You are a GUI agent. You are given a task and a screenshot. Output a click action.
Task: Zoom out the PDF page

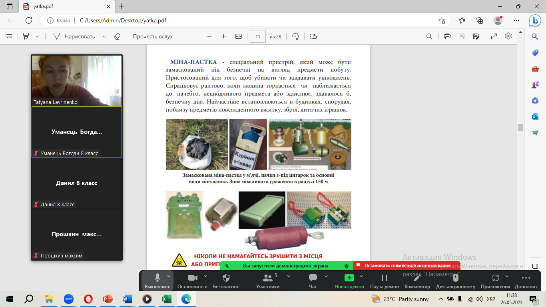[x=209, y=36]
